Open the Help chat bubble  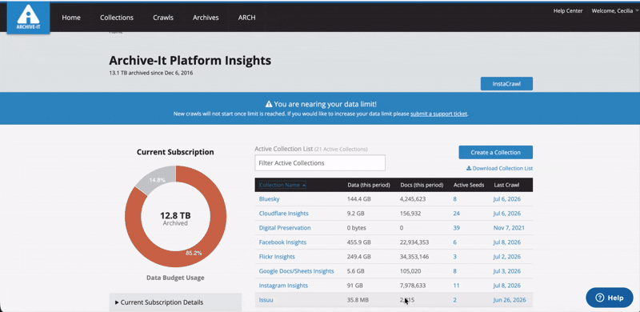[610, 298]
